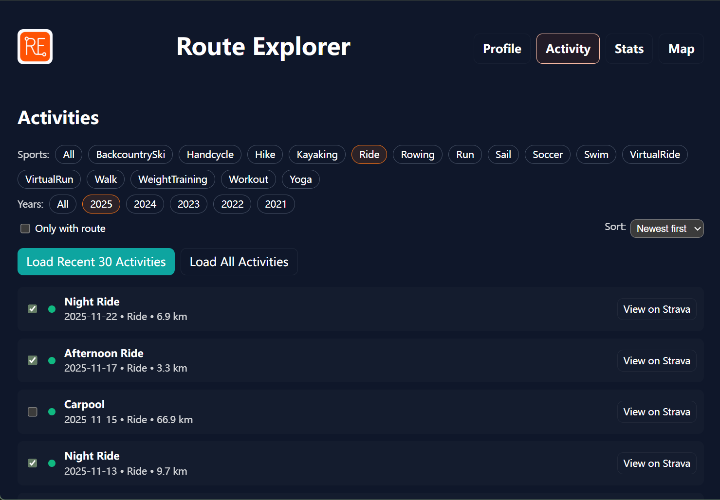The image size is (720, 500).
Task: Open the Profile tab
Action: pyautogui.click(x=502, y=49)
